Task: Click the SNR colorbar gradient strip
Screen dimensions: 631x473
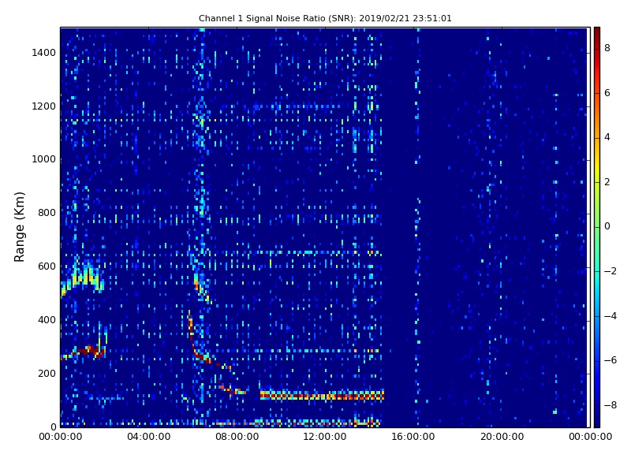Action: click(x=597, y=227)
